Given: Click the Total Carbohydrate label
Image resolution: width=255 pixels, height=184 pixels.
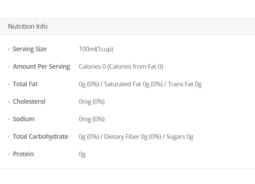Looking at the screenshot, I should click(40, 136).
